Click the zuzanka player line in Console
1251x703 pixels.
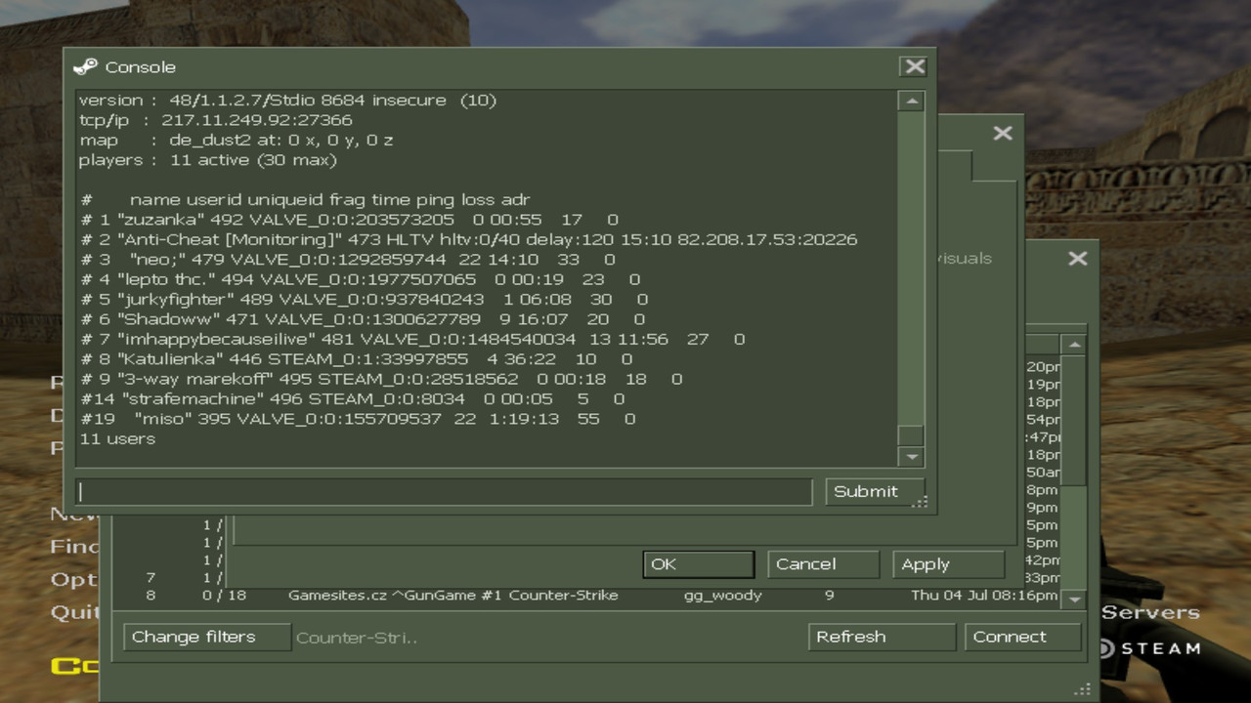(x=349, y=220)
